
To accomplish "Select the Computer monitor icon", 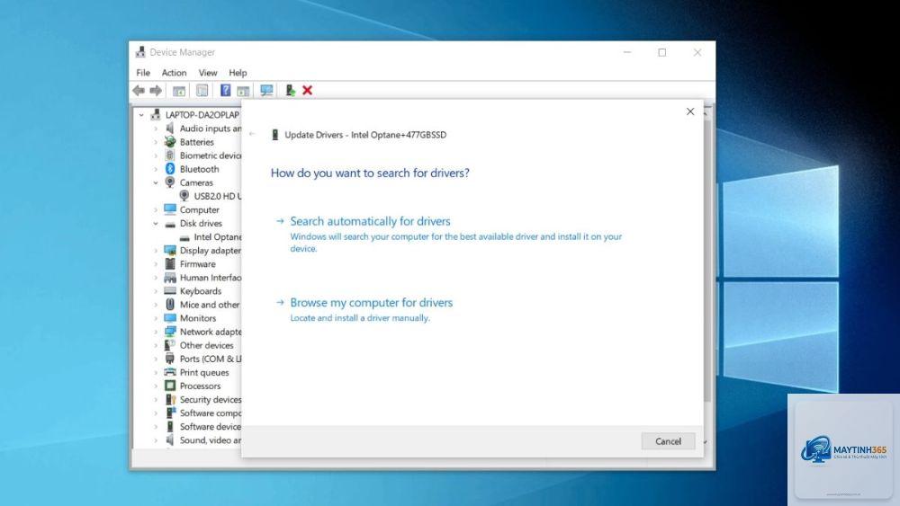I will 170,209.
